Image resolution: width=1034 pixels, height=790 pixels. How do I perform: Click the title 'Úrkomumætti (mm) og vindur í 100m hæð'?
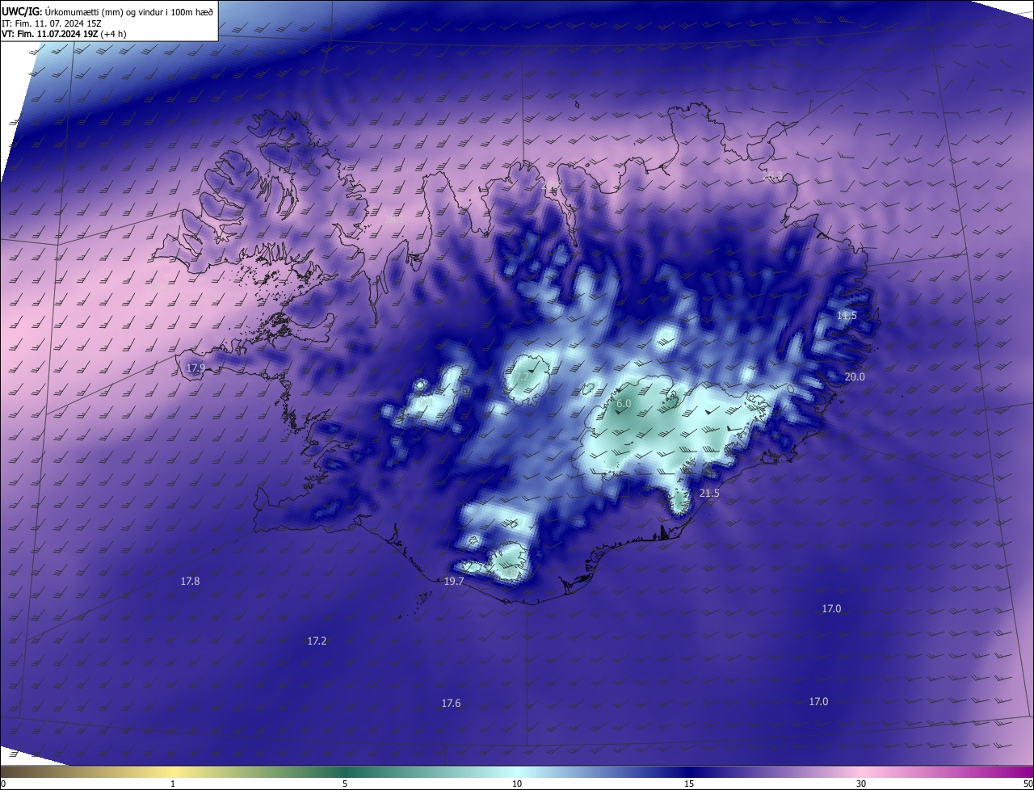129,11
